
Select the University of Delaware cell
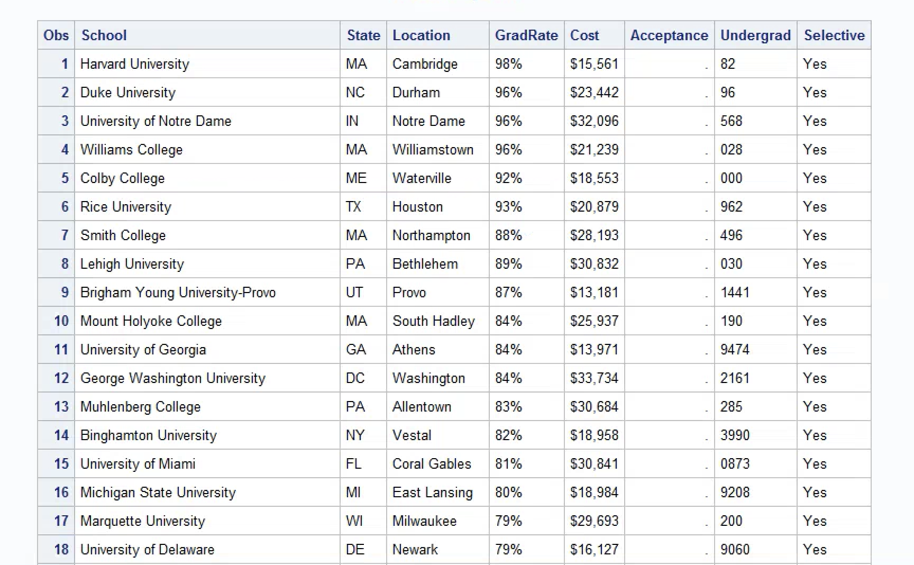point(147,550)
